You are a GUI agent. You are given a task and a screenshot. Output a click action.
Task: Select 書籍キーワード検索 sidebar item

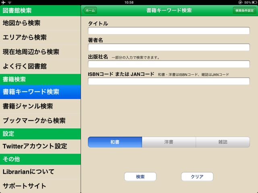click(40, 92)
